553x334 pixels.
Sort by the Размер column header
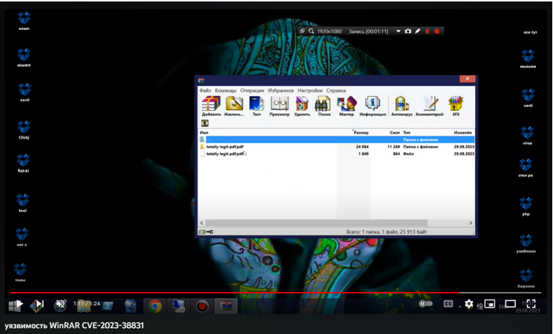(361, 133)
